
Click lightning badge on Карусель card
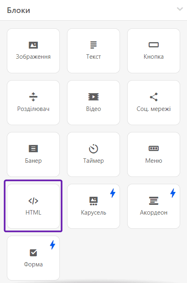(113, 193)
